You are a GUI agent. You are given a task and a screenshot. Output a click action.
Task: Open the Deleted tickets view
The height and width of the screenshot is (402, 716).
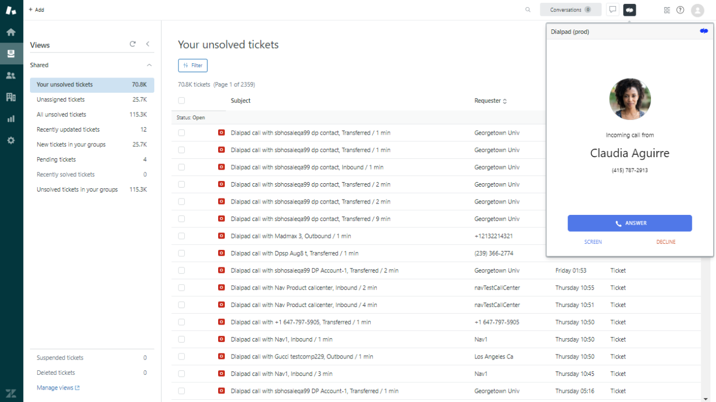click(92, 373)
